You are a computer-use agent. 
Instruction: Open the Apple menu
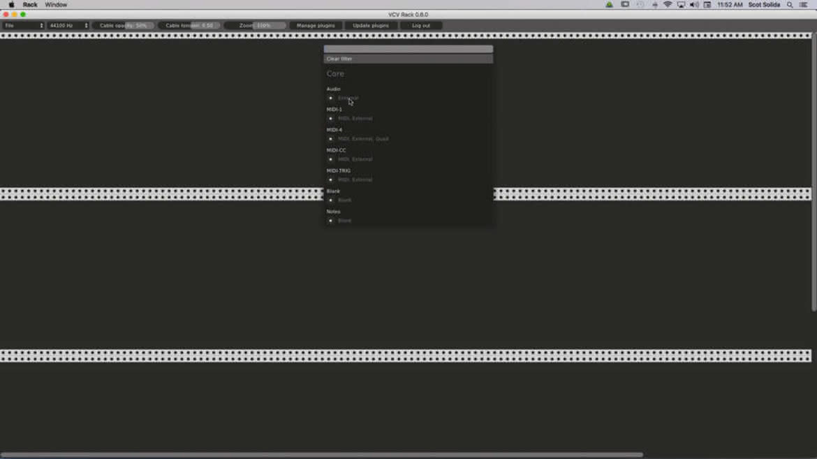pos(11,5)
